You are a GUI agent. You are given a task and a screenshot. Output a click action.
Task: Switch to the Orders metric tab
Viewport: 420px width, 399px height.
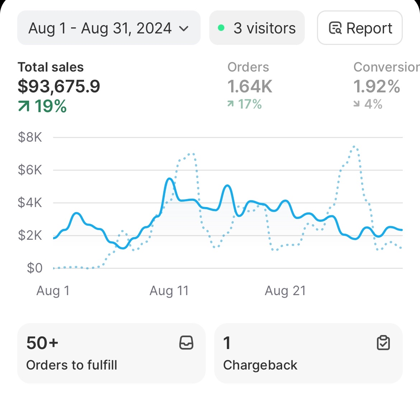[248, 67]
